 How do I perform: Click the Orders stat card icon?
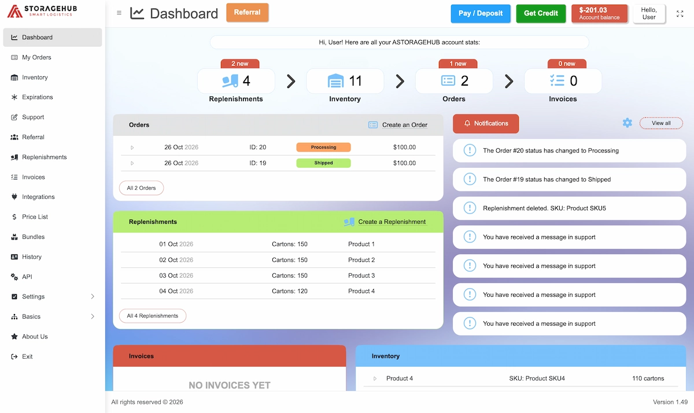[448, 81]
